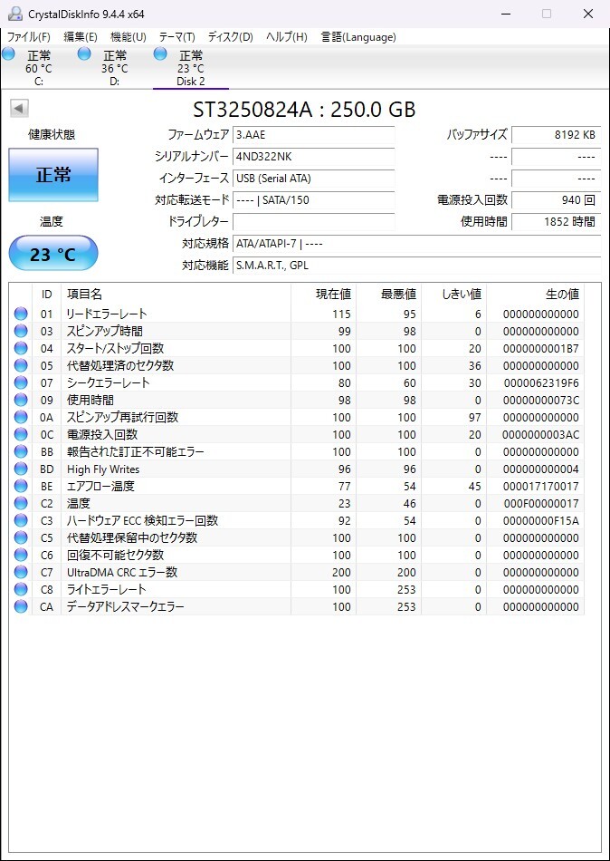Click the blue orb on row C6 回復不可能セクタ数
Image resolution: width=610 pixels, height=861 pixels.
coord(21,556)
